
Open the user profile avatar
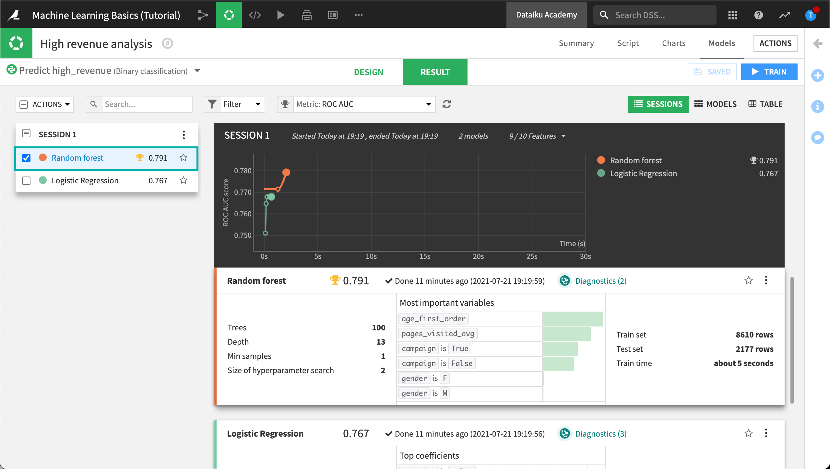tap(811, 15)
